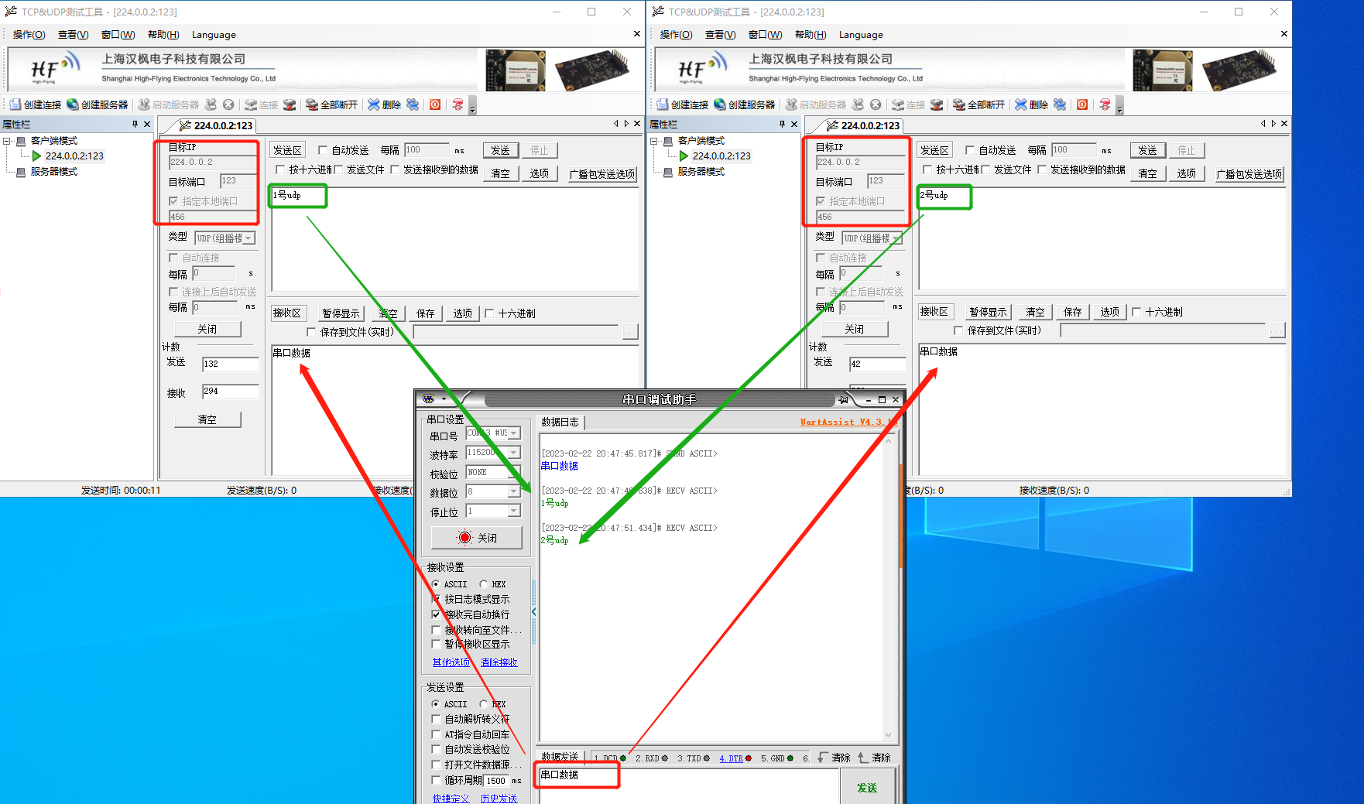Screen dimensions: 1364x804
Task: Click 创建服务器 globe icon in left window
Action: click(73, 104)
